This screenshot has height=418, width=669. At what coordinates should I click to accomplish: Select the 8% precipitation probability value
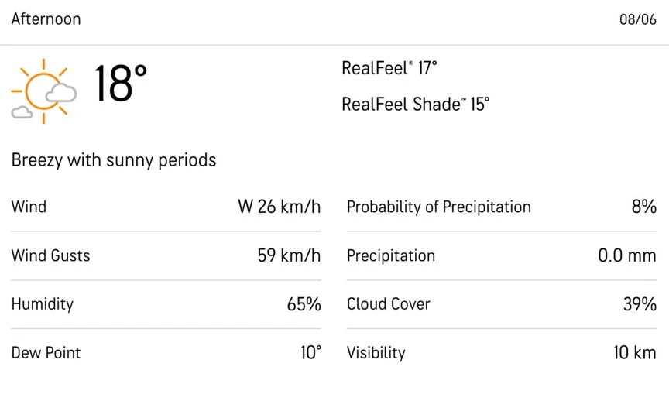point(644,207)
